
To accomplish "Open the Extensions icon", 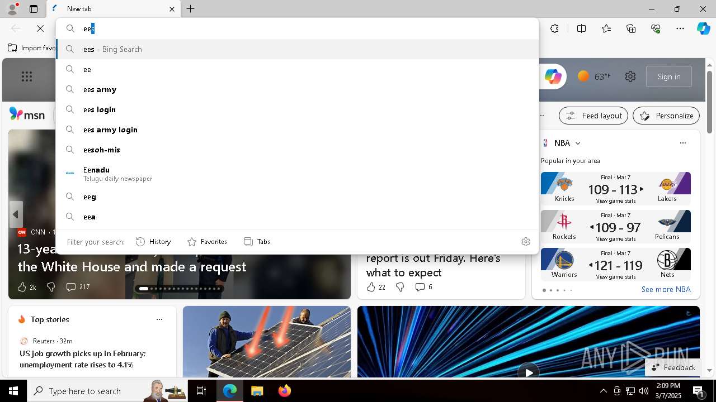I will [x=554, y=28].
